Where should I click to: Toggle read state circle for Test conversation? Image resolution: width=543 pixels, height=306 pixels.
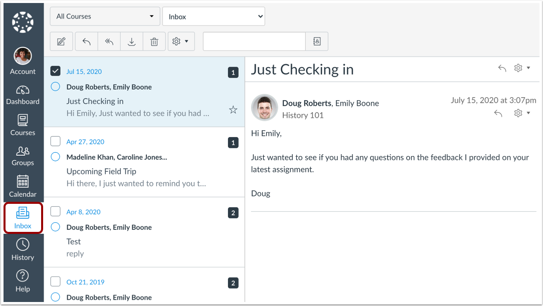pos(56,227)
